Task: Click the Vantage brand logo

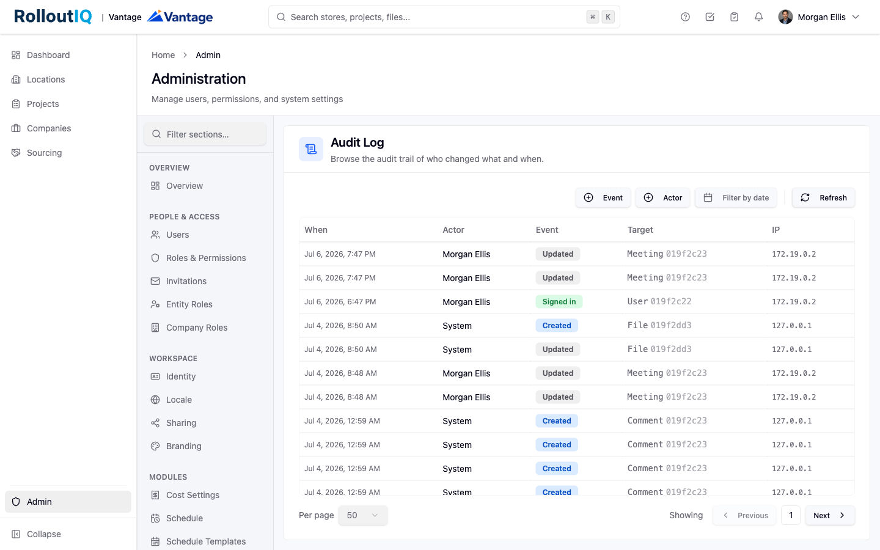Action: tap(180, 16)
